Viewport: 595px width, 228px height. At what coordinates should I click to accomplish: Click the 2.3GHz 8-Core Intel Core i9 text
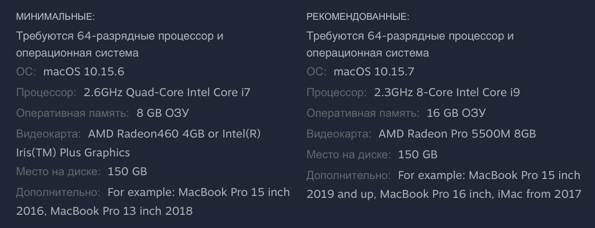pos(447,92)
